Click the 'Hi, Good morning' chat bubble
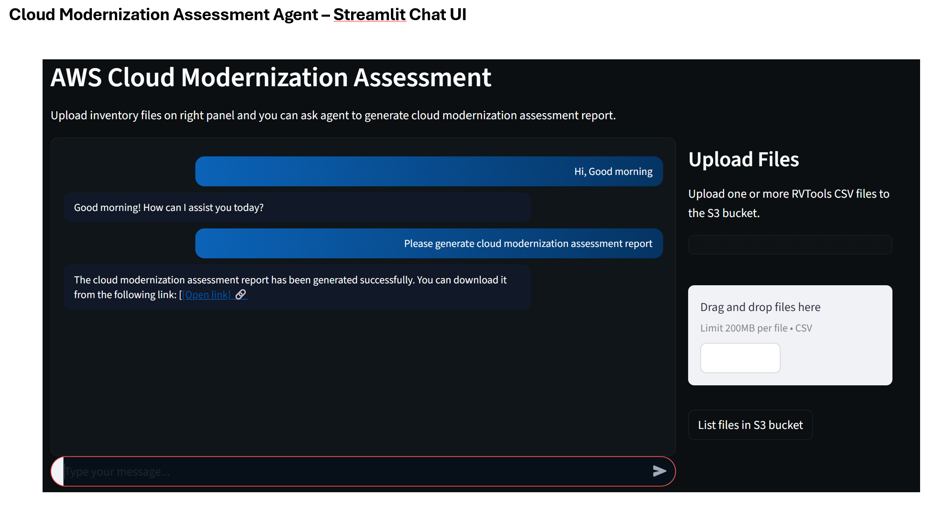Viewport: 932px width, 511px height. (613, 172)
